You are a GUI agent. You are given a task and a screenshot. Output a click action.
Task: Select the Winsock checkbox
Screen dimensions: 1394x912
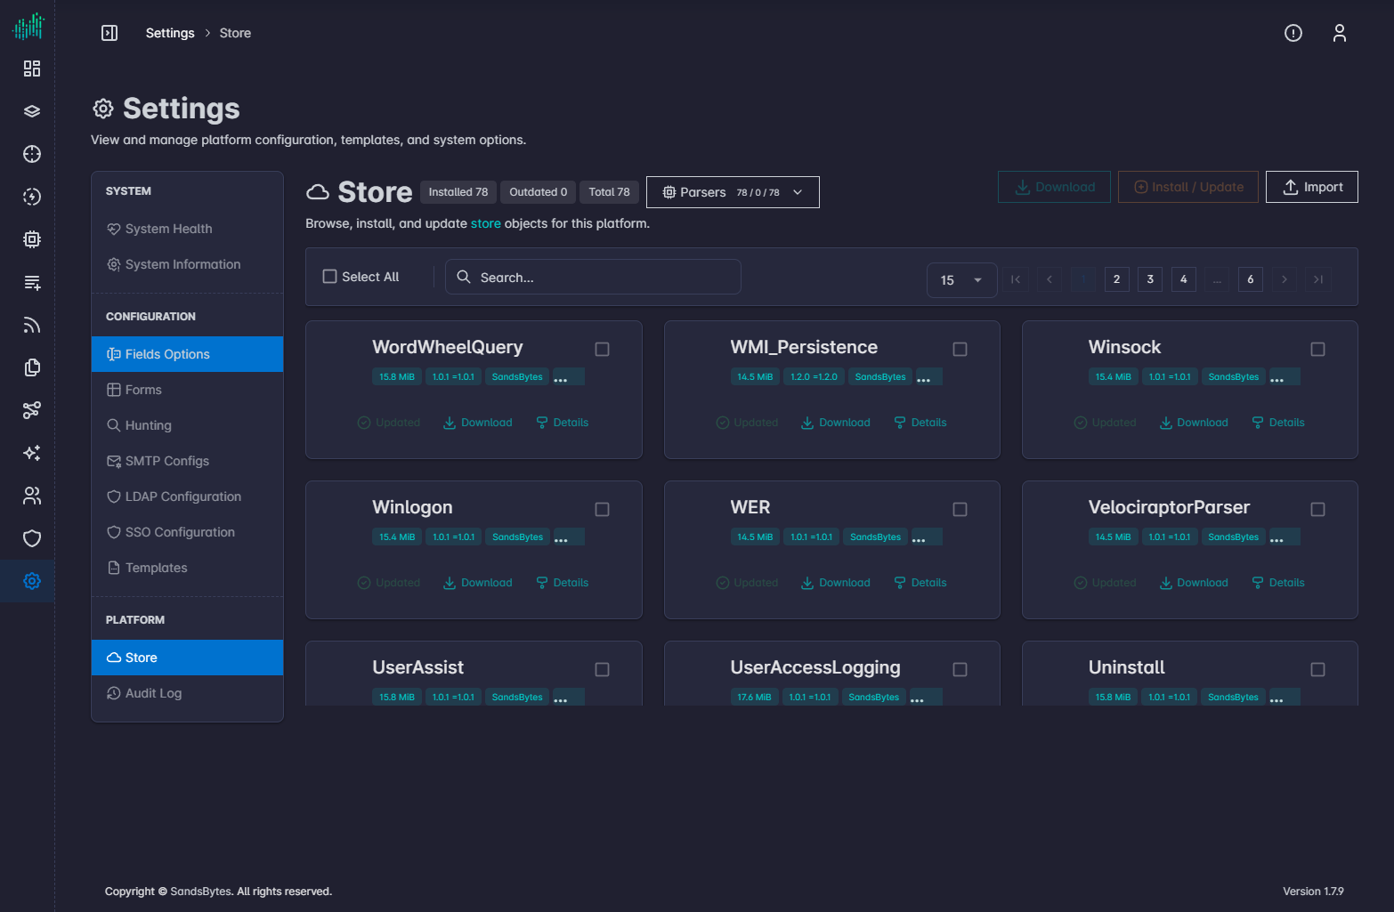coord(1317,349)
